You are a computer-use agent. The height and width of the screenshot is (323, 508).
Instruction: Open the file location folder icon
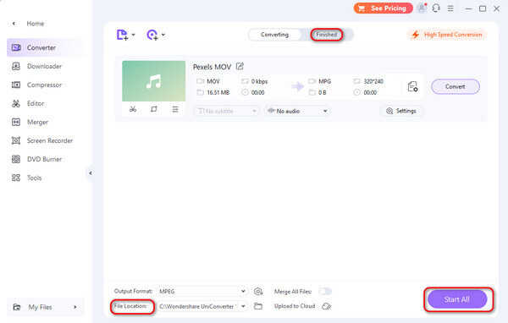click(x=258, y=306)
